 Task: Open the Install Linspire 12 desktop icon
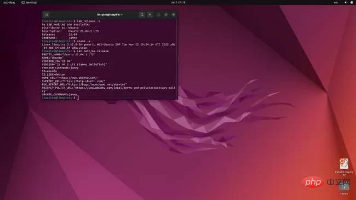(x=344, y=167)
